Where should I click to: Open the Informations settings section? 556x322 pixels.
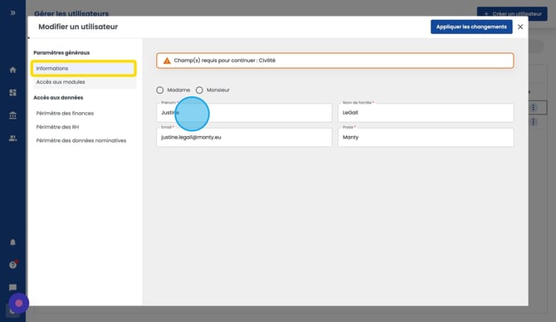pyautogui.click(x=83, y=68)
